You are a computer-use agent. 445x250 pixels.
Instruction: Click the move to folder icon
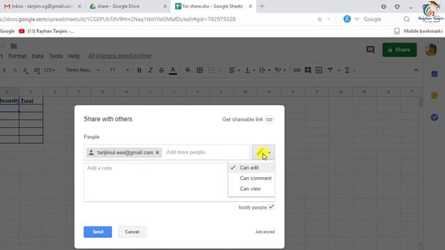point(14,46)
